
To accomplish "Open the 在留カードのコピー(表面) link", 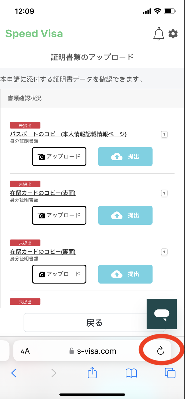I will (x=43, y=193).
